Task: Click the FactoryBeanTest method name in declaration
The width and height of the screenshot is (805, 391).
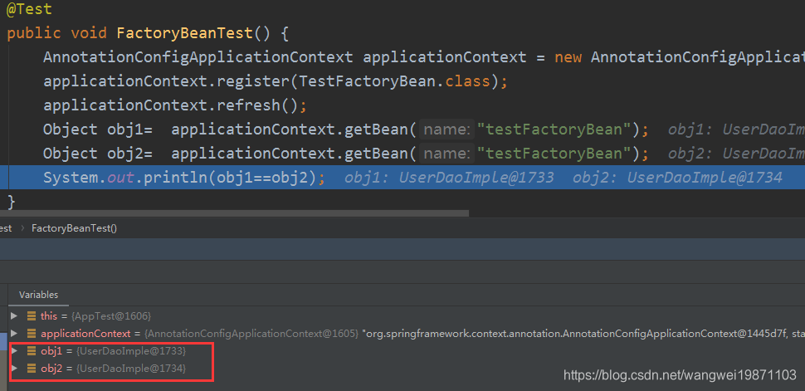Action: tap(185, 33)
